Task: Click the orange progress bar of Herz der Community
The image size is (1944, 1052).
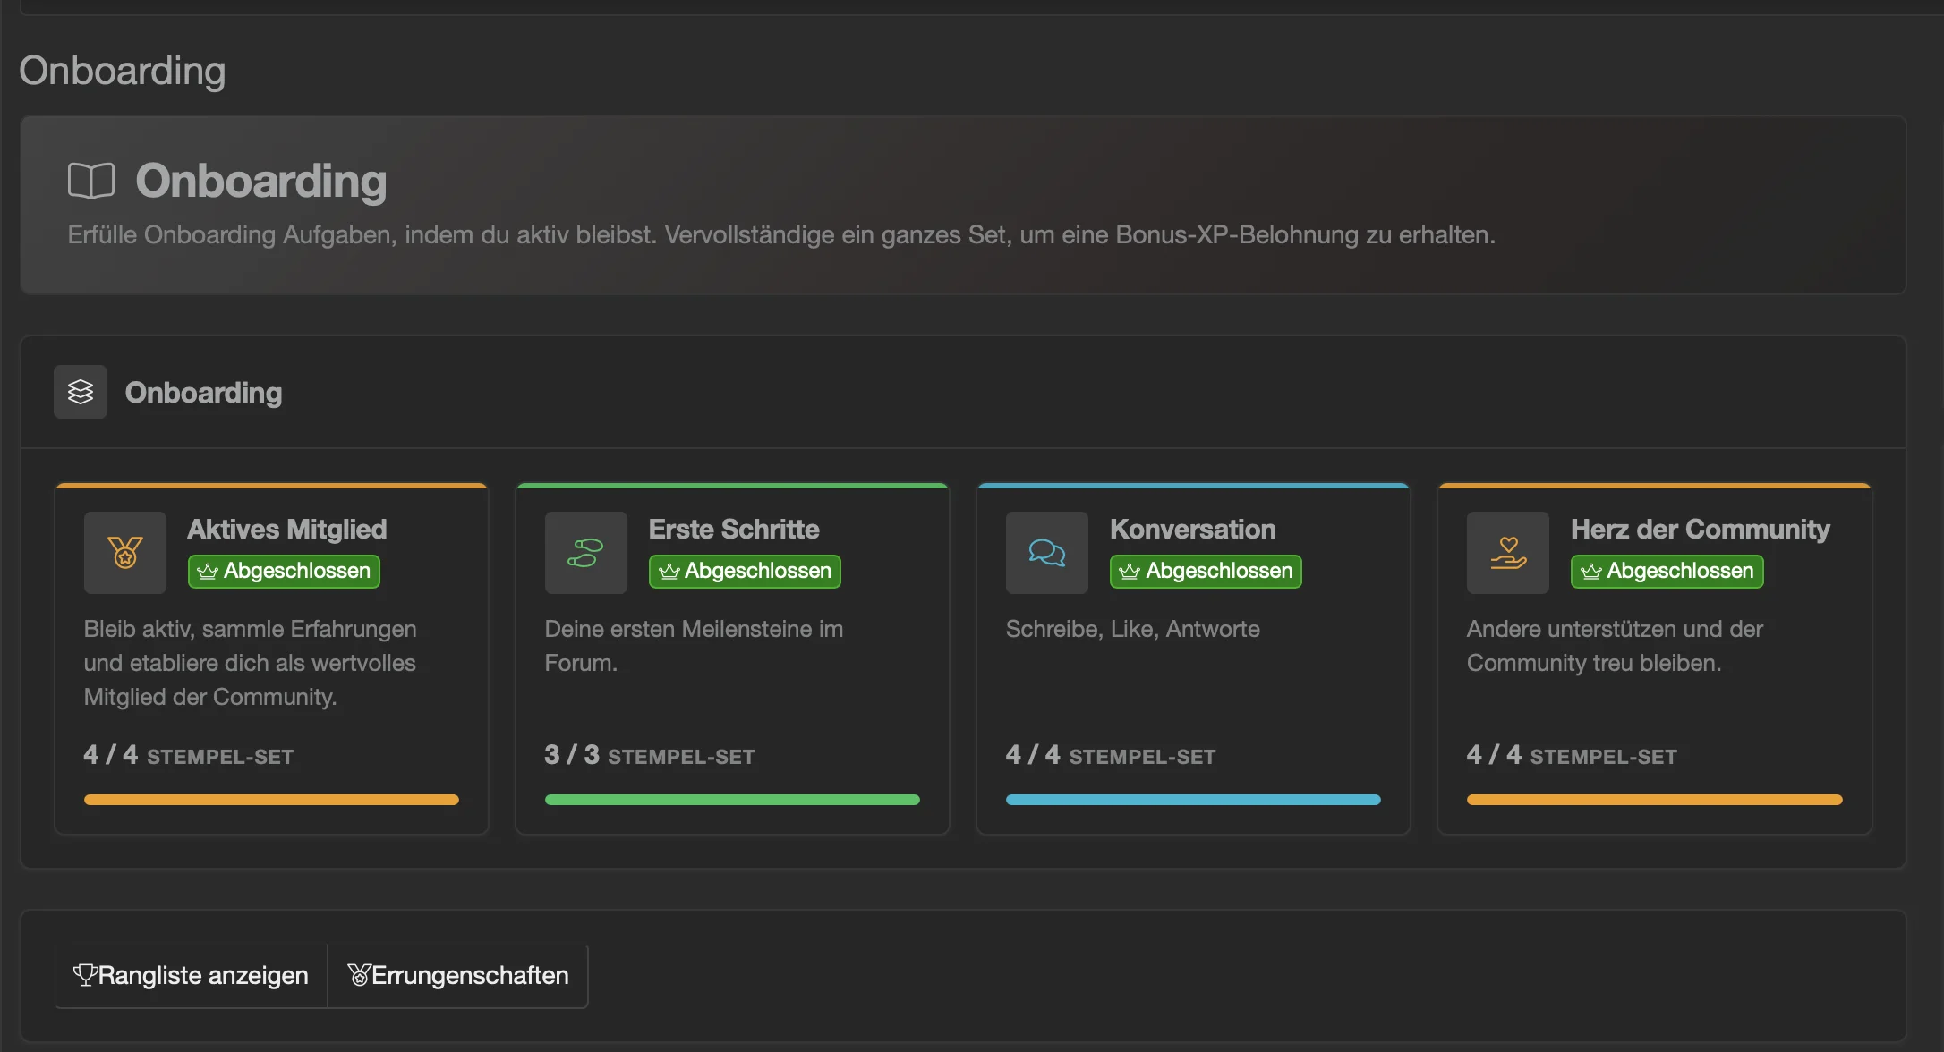Action: click(x=1655, y=800)
